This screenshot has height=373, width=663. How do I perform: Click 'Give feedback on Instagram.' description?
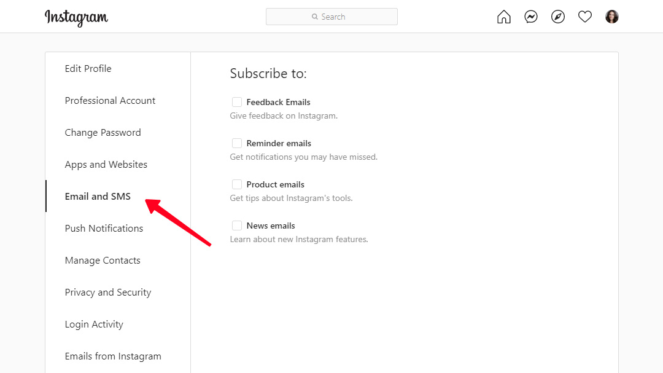click(284, 116)
